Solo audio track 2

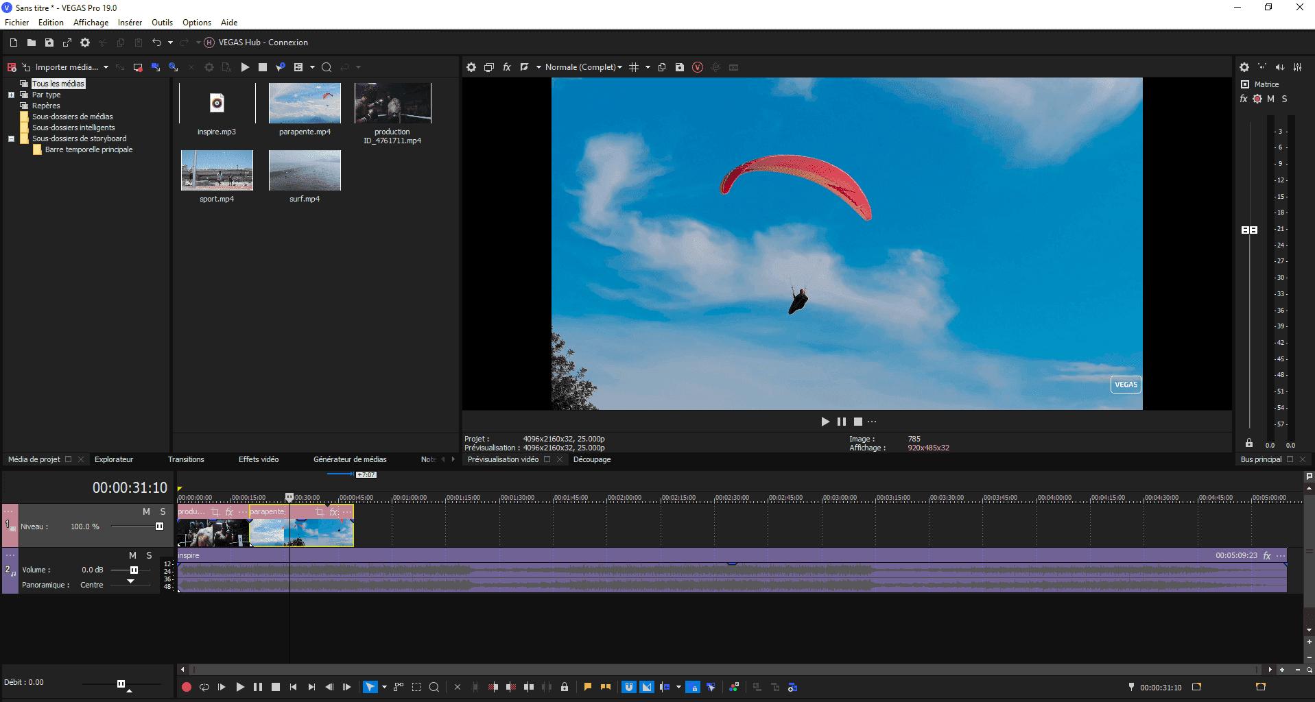pyautogui.click(x=149, y=555)
